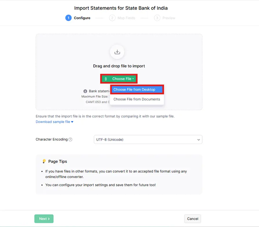This screenshot has height=227, width=259.
Task: Click the step 2 circle for Map Fields
Action: pyautogui.click(x=112, y=18)
